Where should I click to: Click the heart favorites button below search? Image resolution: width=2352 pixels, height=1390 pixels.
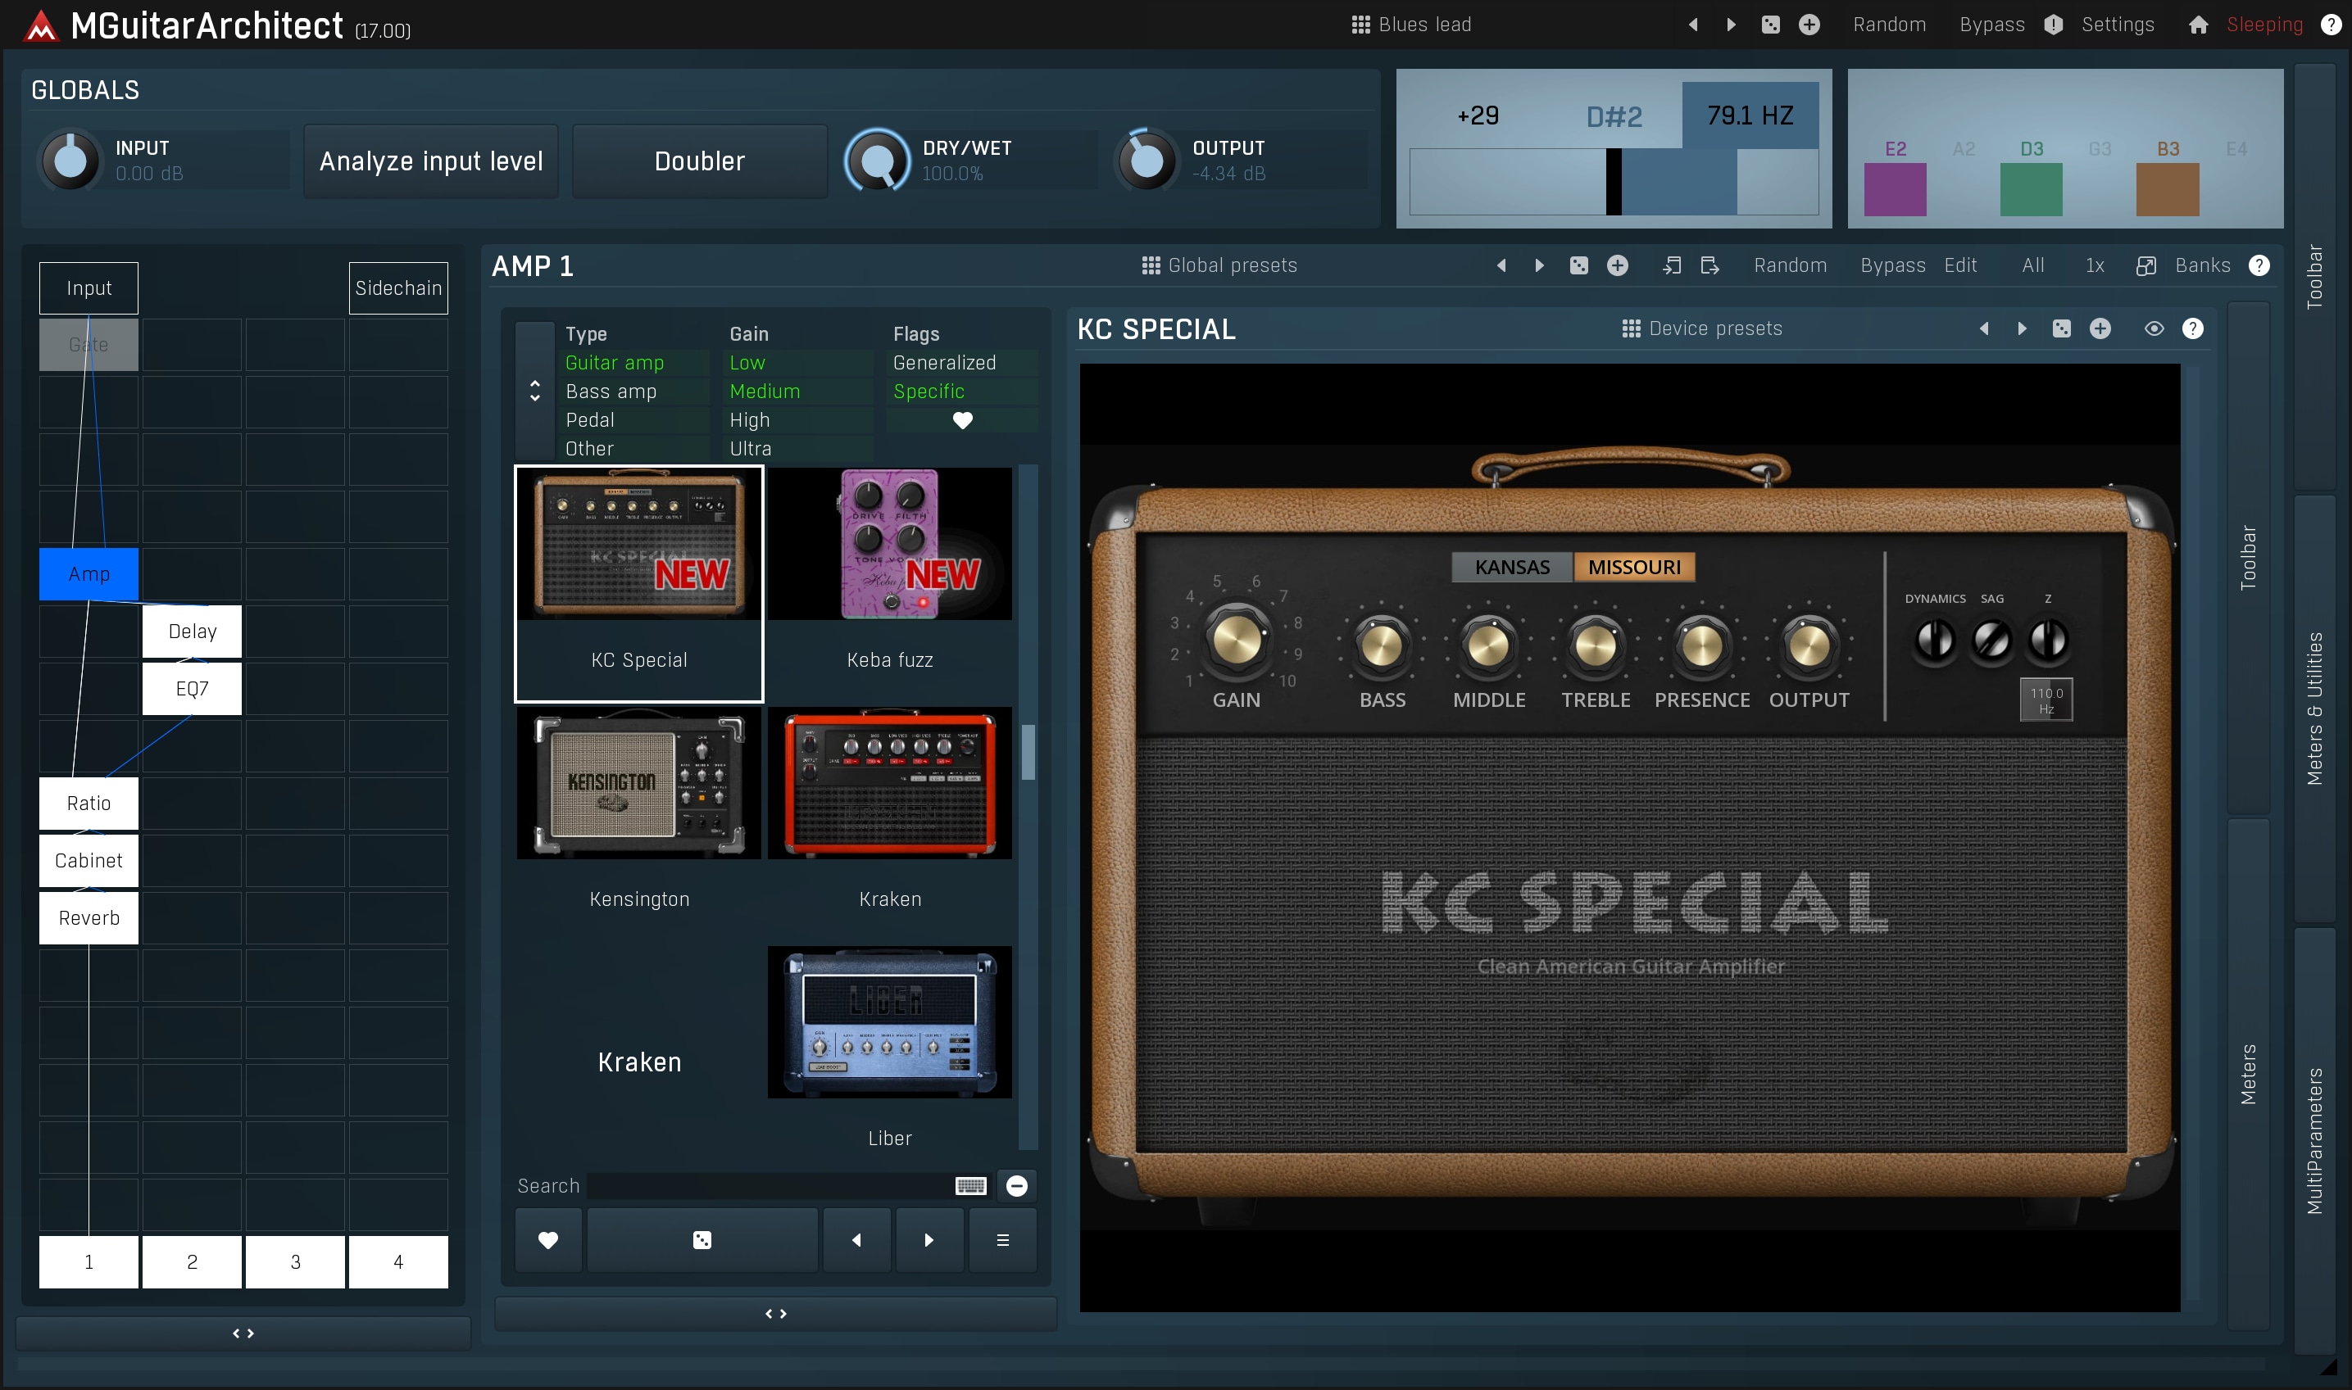coord(548,1239)
